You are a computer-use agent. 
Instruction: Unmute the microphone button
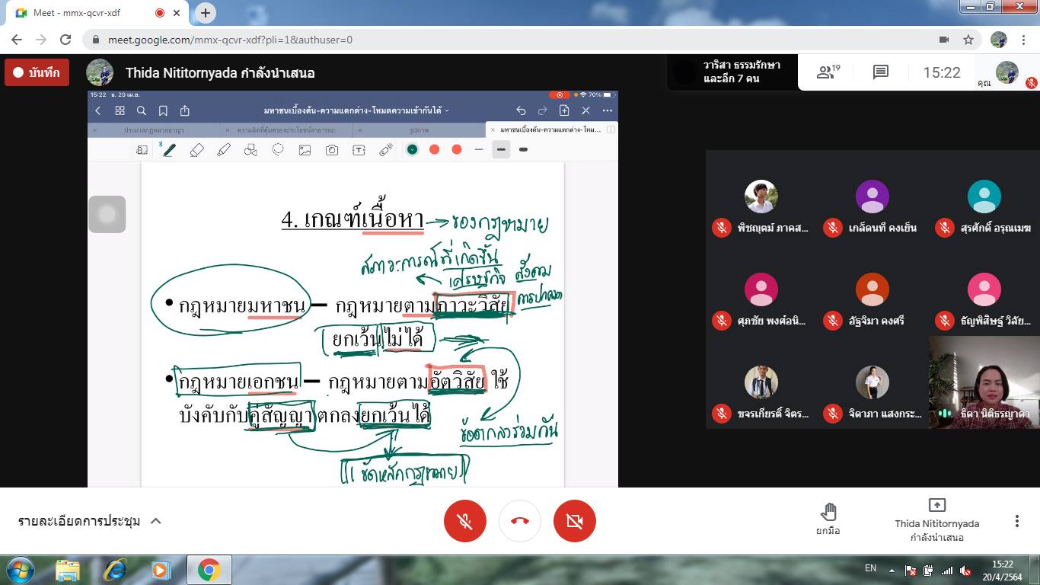tap(465, 521)
